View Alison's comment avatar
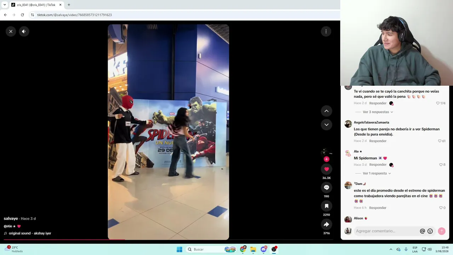The width and height of the screenshot is (453, 255). pos(348,220)
